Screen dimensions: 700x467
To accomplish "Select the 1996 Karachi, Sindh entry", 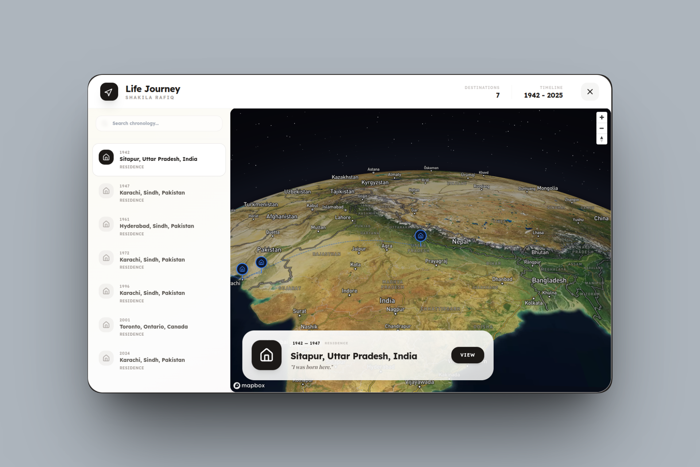I will coord(159,293).
